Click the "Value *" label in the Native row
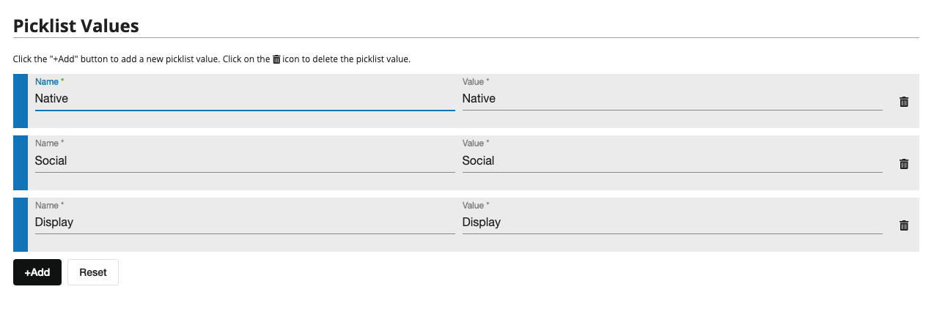 tap(476, 82)
